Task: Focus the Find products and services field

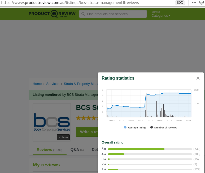Action: (x=113, y=14)
